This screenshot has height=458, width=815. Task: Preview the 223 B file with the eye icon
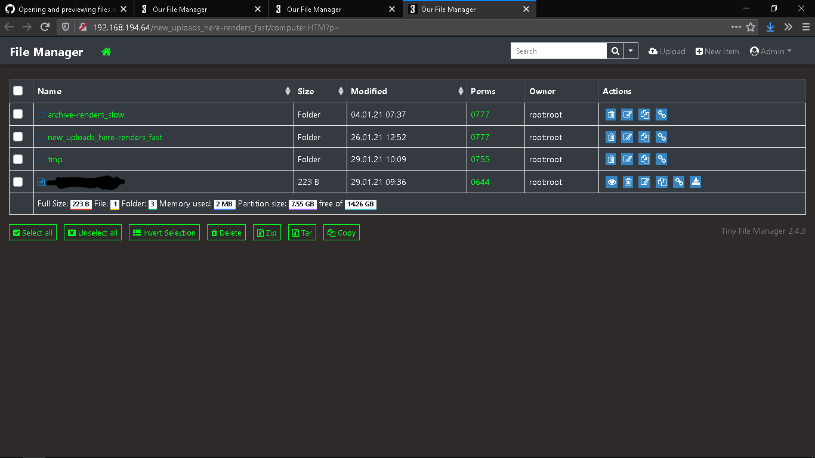[x=611, y=182]
